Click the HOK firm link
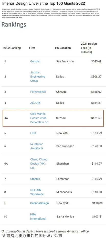Screen dimensions: 106x239 pyautogui.click(x=33, y=133)
